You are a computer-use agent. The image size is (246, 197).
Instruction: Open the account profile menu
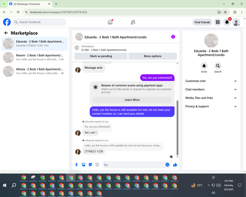pos(236,22)
